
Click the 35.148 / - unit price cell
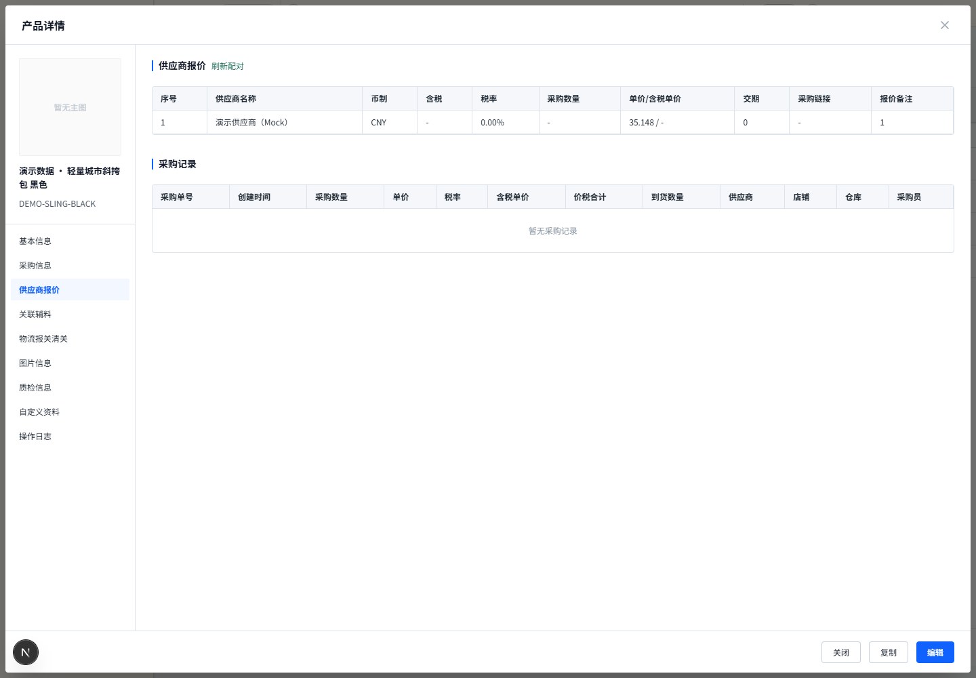point(678,123)
